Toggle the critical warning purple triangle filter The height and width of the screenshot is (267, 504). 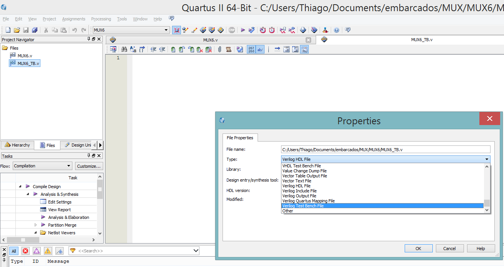coord(37,251)
